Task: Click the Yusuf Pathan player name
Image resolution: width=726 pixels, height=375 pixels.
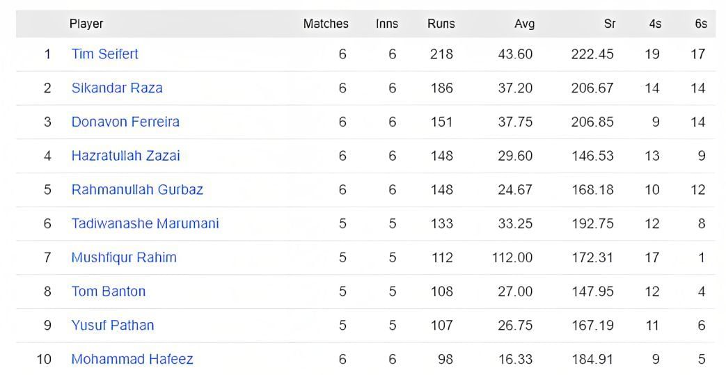Action: [x=113, y=325]
